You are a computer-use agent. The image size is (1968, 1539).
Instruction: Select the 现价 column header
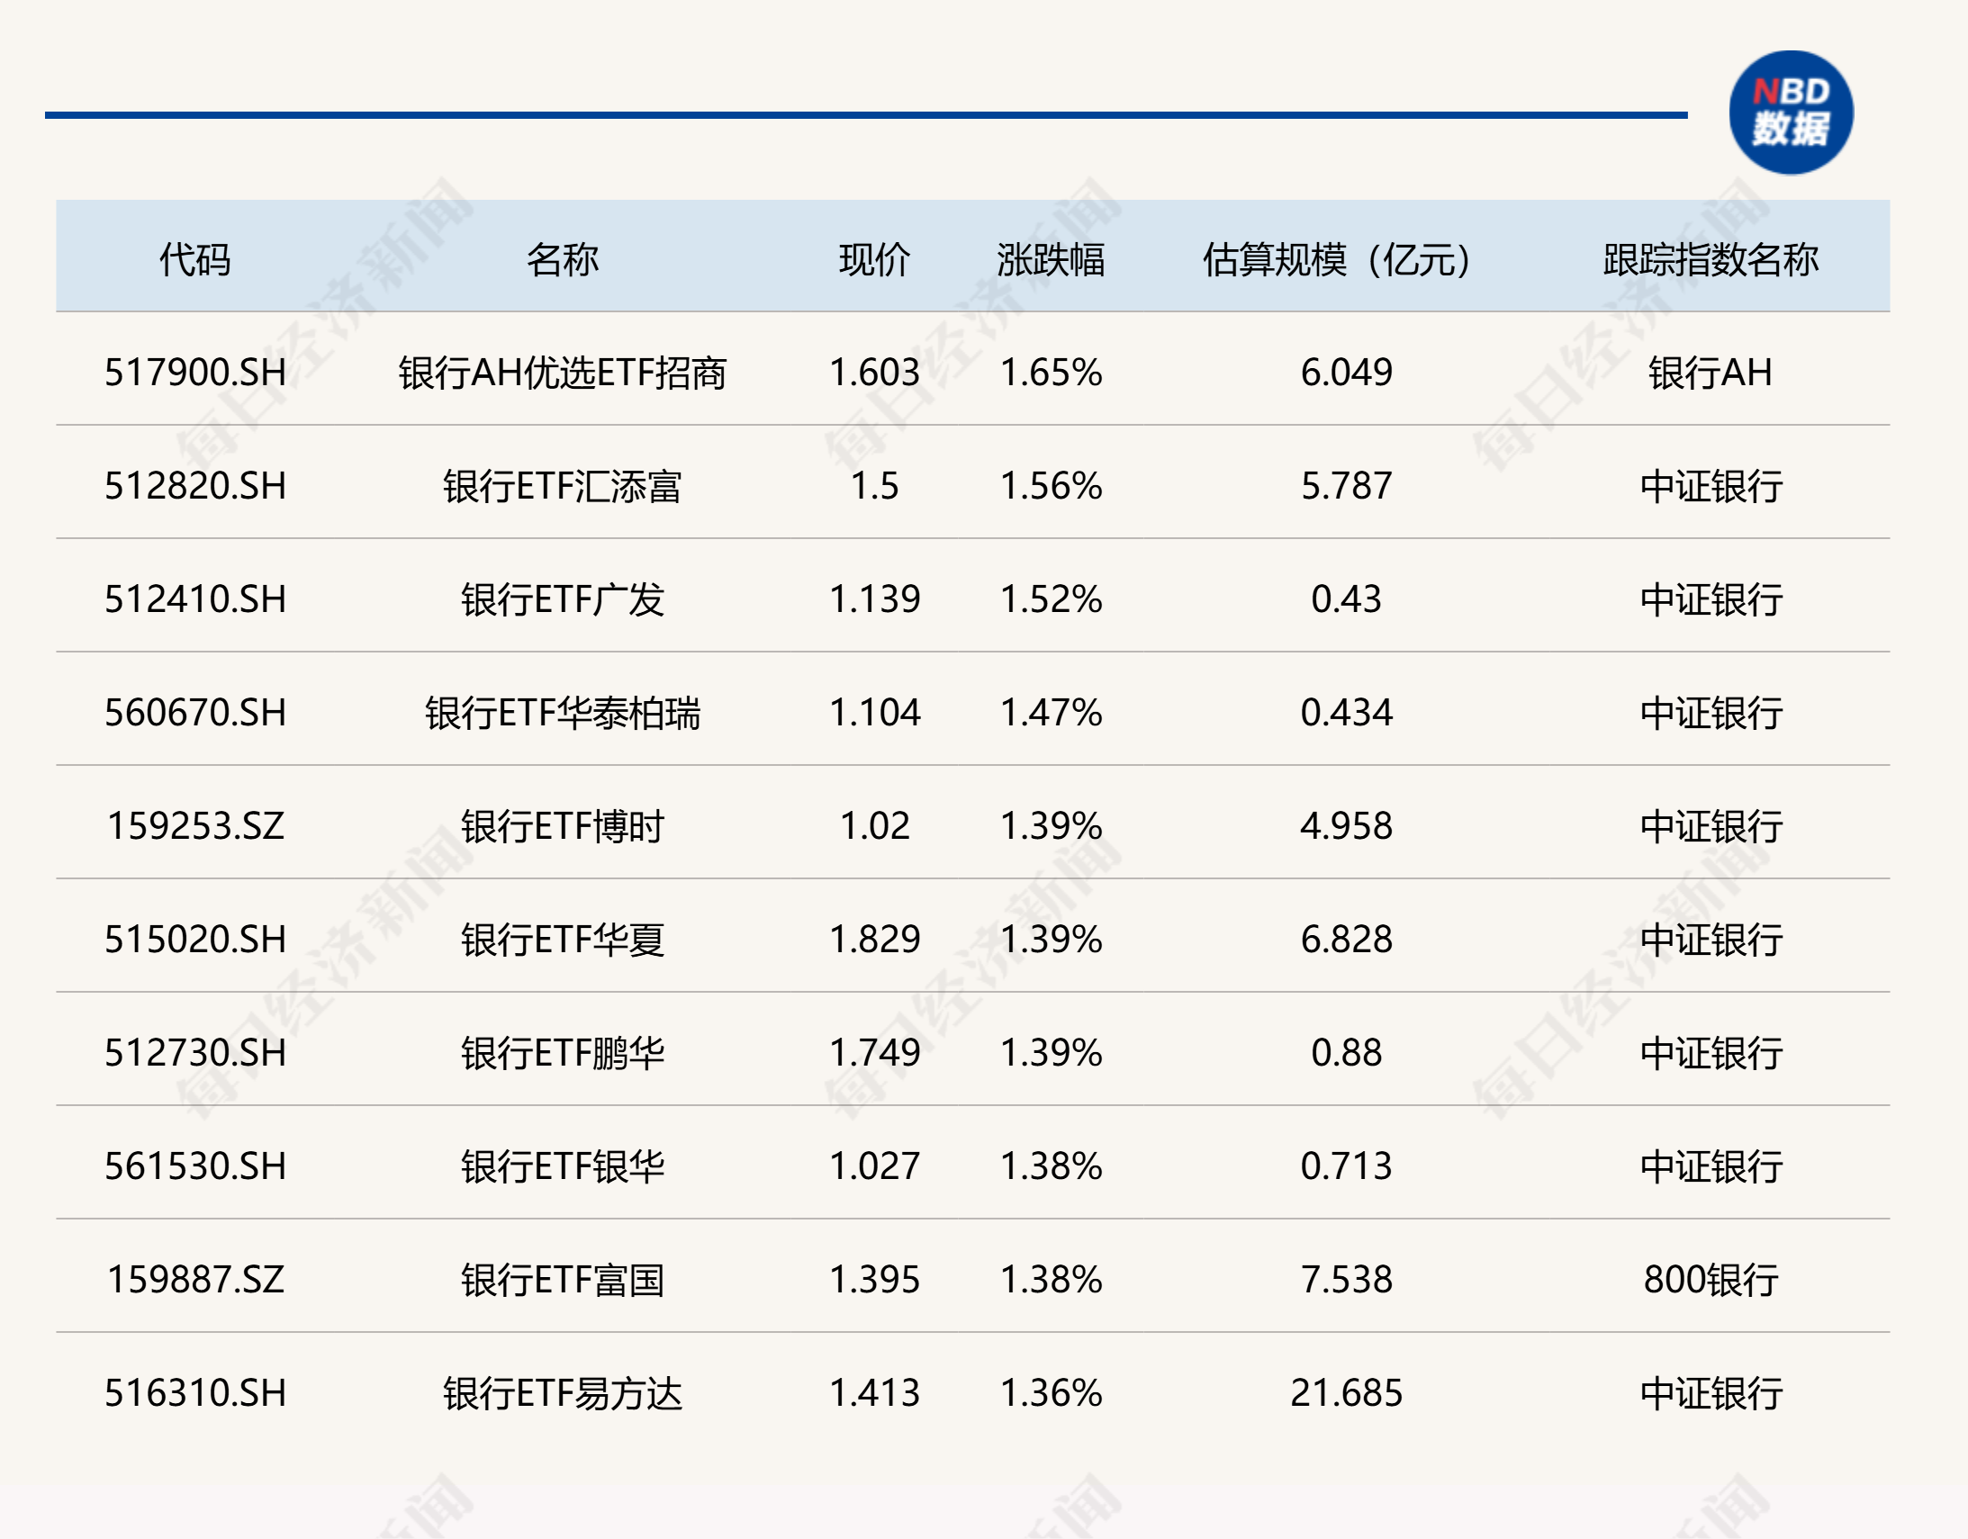[x=874, y=259]
